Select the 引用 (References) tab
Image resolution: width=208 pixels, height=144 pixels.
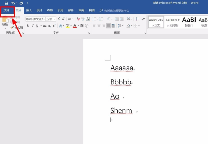[60, 10]
